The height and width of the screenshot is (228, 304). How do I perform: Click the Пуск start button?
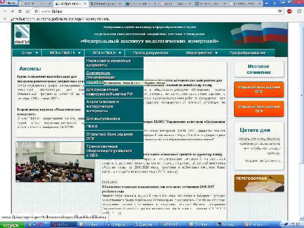12,225
